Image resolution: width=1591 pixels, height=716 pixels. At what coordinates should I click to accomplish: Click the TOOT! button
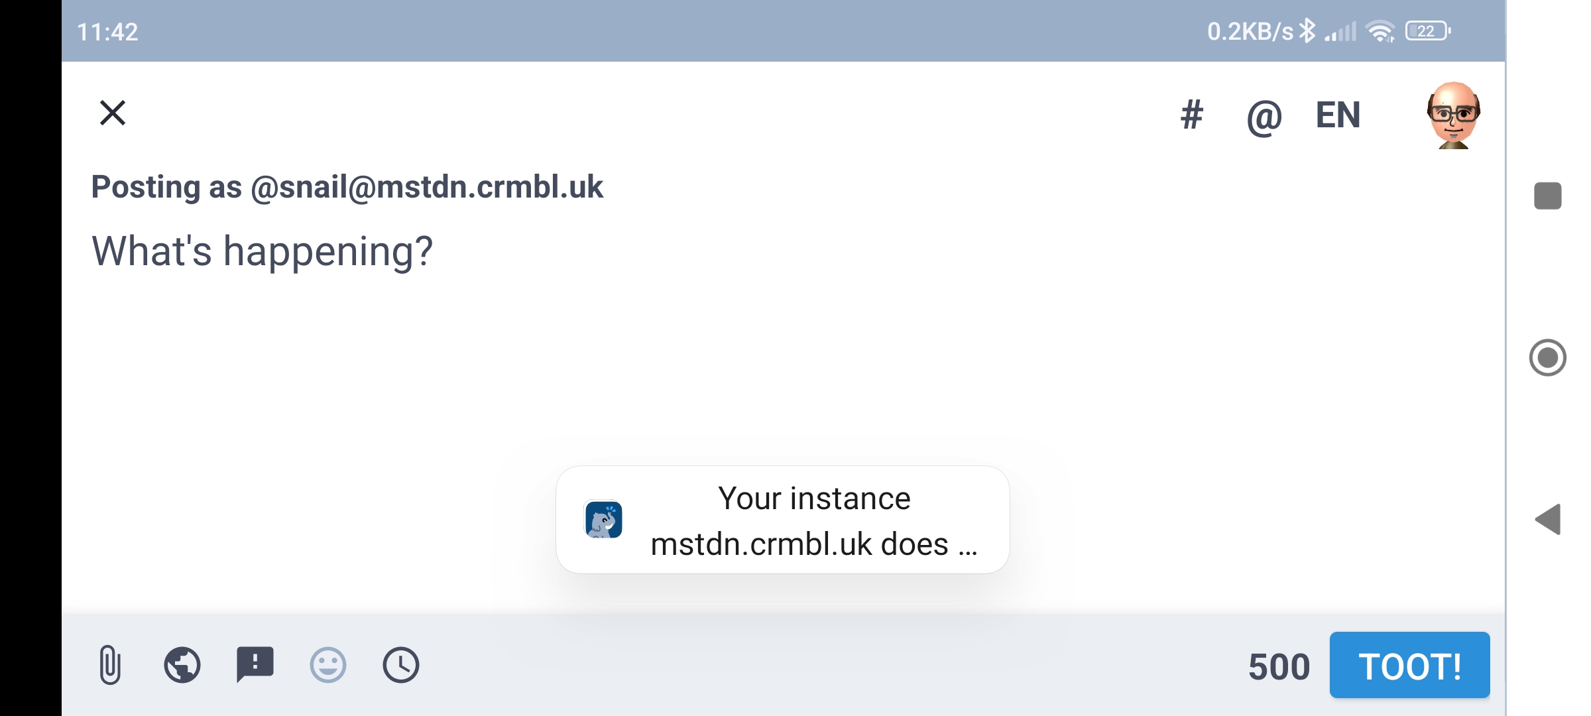tap(1409, 665)
